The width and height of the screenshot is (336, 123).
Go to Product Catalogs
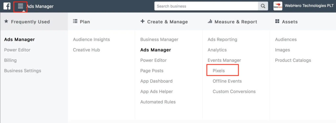293,60
